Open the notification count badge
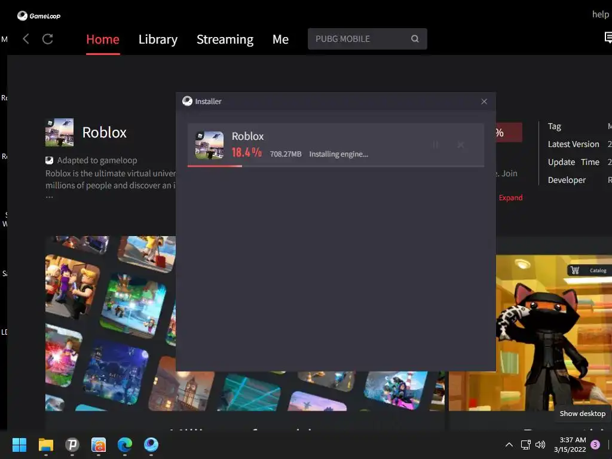 click(595, 445)
